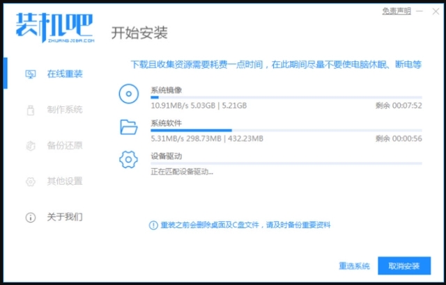Click the 10.91MB/s 5.03GB | 5.21GB text
Viewport: 446px width, 285px height.
click(199, 106)
